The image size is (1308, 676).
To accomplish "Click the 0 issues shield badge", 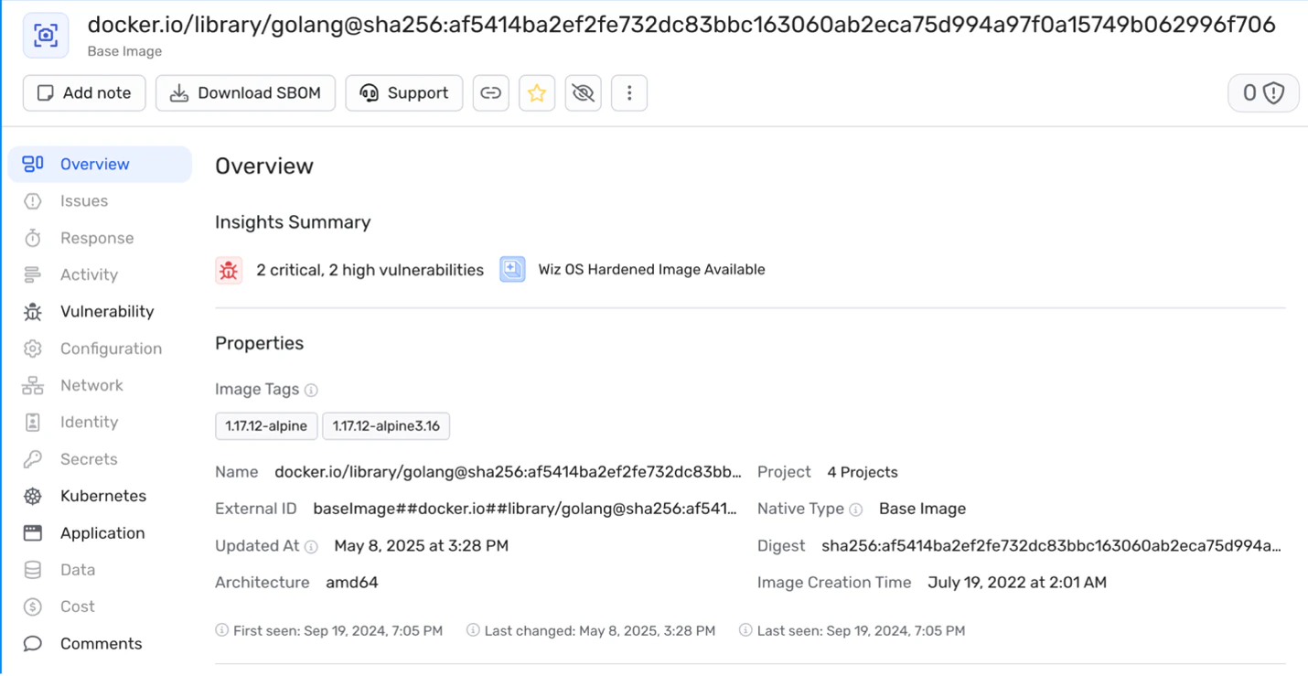I will click(x=1263, y=92).
